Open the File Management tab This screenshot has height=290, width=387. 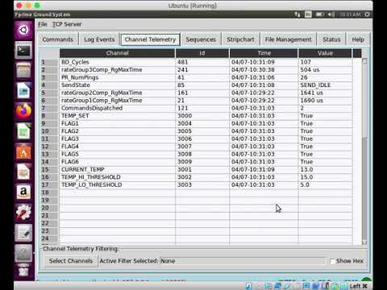[288, 39]
